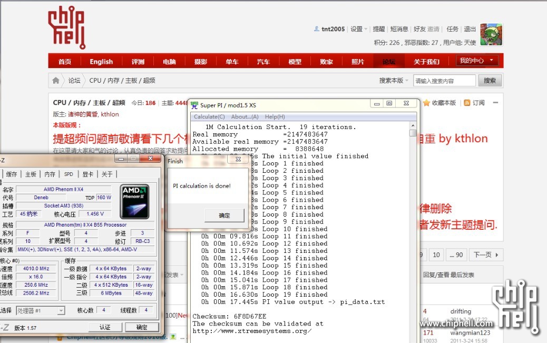Jump to the last page, ... 90
This screenshot has width=547, height=343.
click(456, 254)
